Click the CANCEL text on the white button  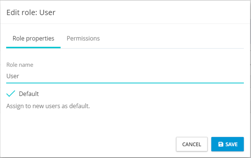pyautogui.click(x=192, y=144)
